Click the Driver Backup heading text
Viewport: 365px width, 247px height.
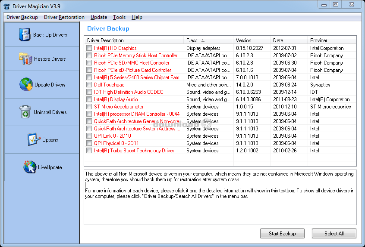(108, 28)
